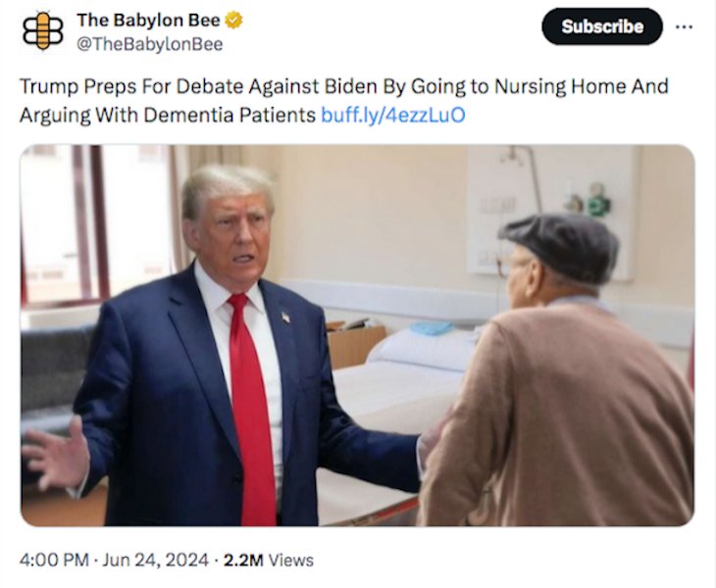This screenshot has height=588, width=716.
Task: Open the attached tweet photo
Action: pyautogui.click(x=357, y=335)
